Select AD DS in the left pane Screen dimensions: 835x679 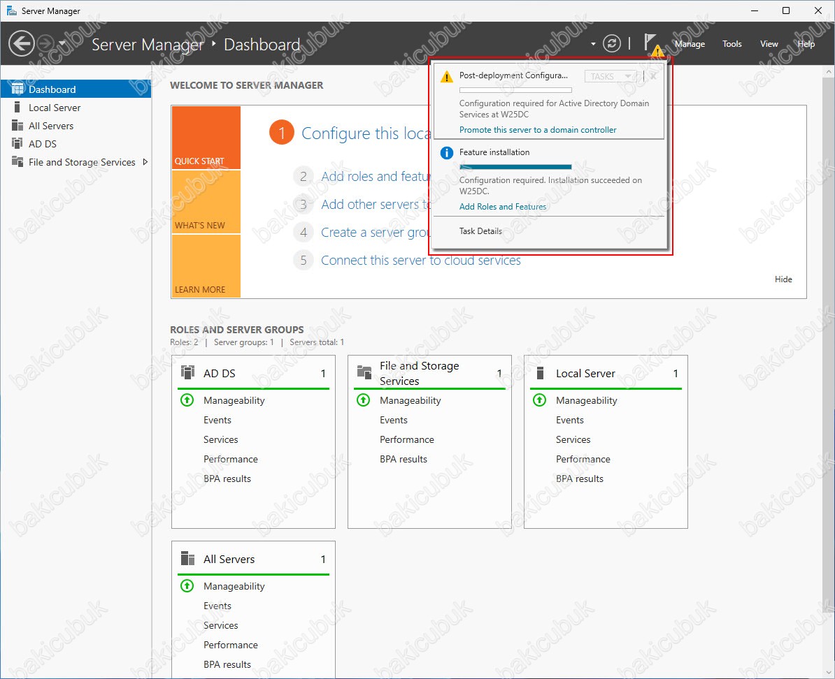pyautogui.click(x=76, y=144)
